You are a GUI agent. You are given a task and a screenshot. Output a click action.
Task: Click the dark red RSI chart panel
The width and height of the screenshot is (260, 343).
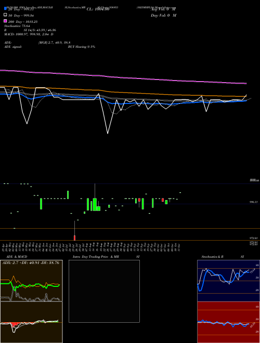[228, 322]
